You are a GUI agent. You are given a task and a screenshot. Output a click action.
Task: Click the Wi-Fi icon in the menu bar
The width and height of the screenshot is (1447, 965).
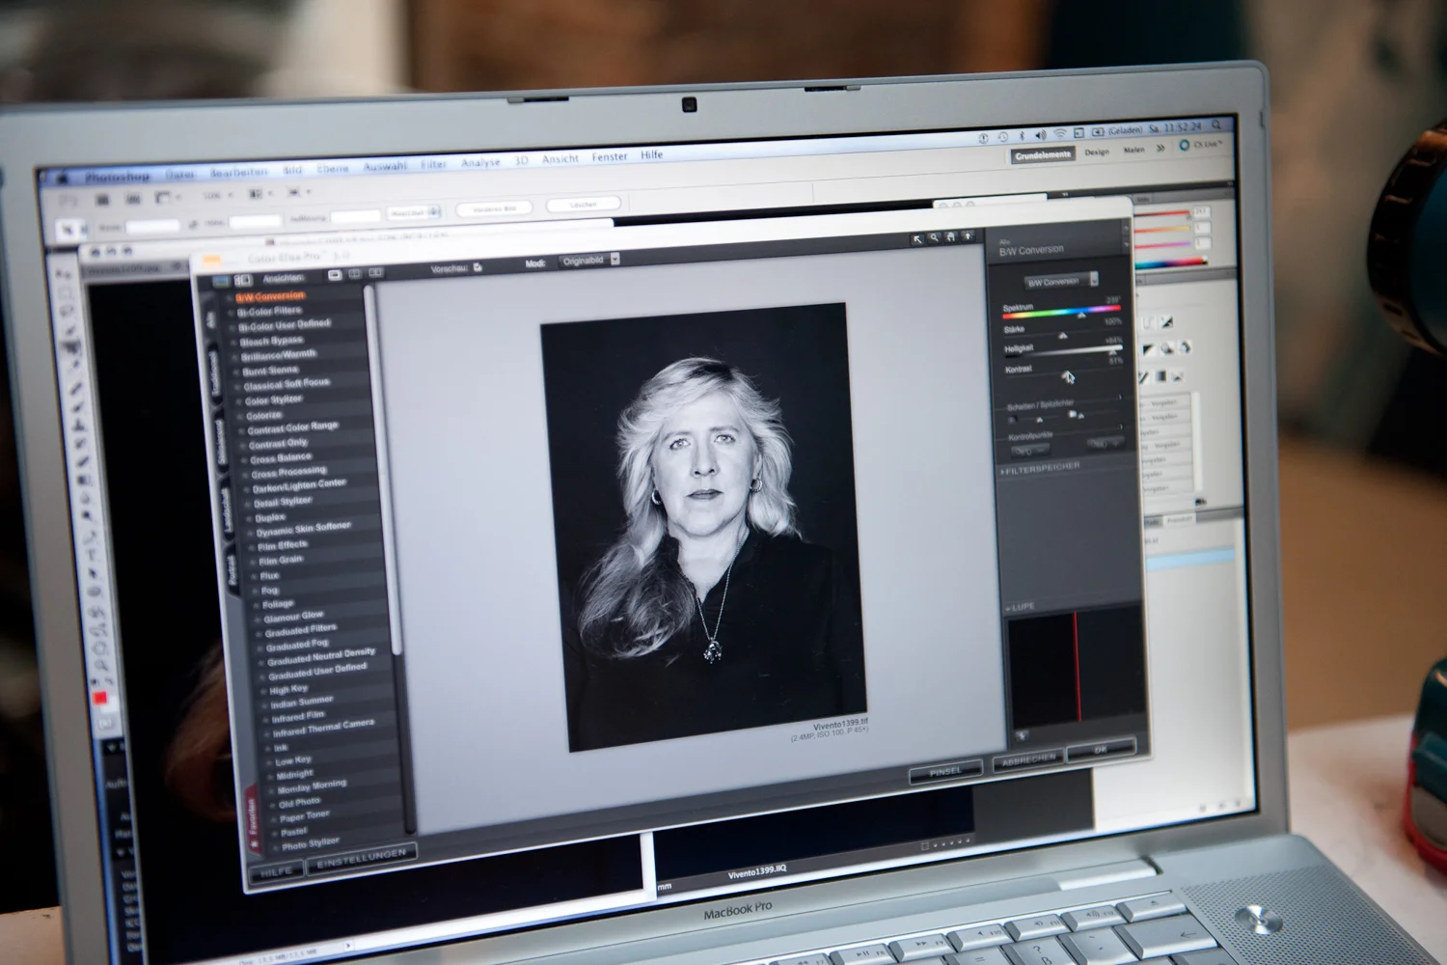click(1060, 134)
